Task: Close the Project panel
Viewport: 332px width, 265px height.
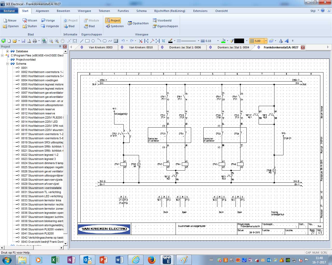Action: point(65,47)
